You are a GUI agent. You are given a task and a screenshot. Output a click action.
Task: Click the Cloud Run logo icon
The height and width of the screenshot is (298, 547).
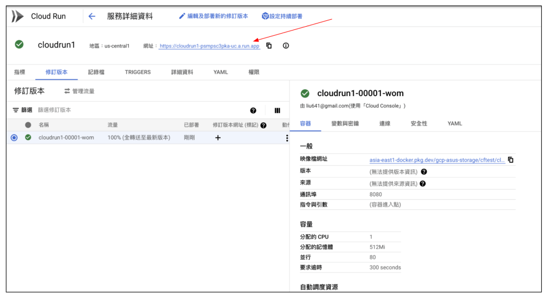pos(18,16)
